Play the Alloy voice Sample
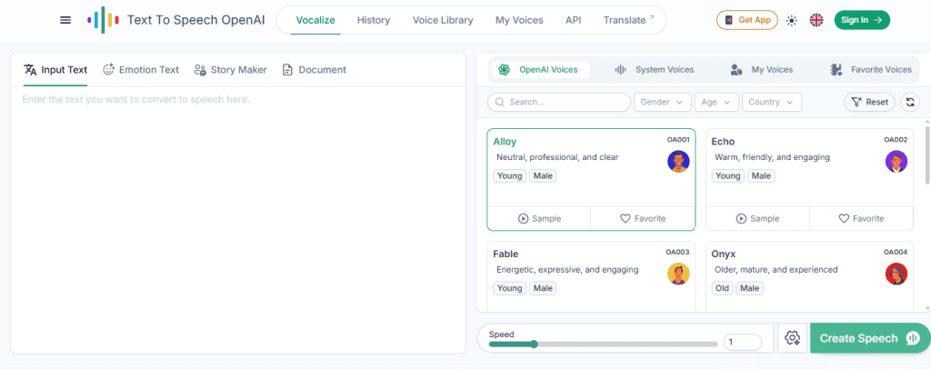The image size is (931, 369). [x=539, y=218]
